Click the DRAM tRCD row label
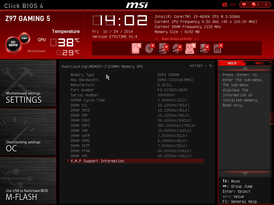274x205 pixels. [x=80, y=110]
